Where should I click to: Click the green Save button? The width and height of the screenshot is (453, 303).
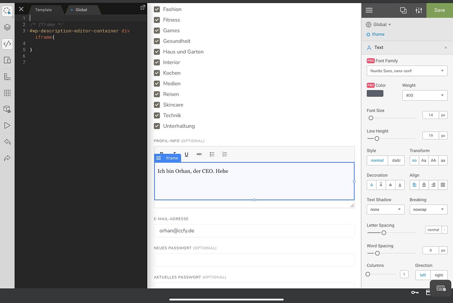click(439, 10)
